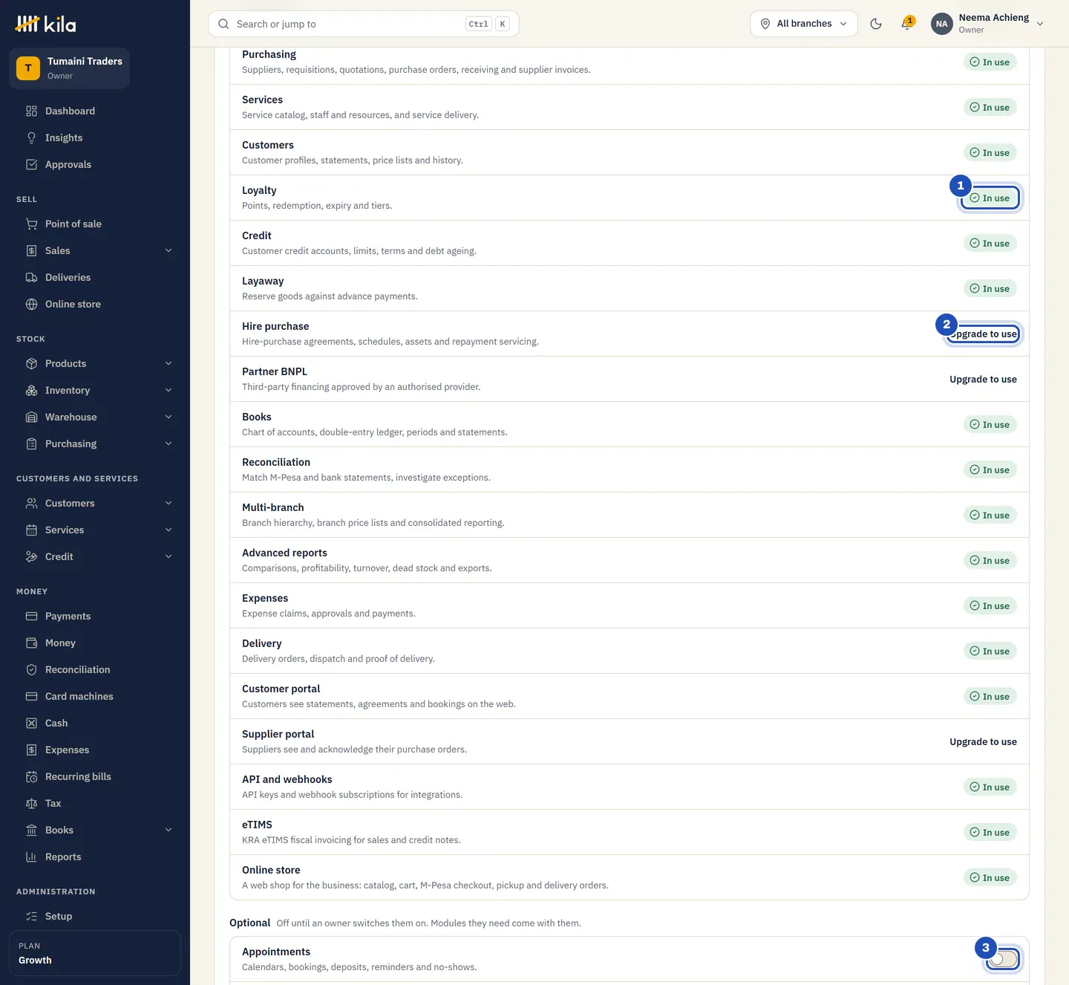Click the Online store module row title
This screenshot has width=1069, height=985.
[271, 870]
